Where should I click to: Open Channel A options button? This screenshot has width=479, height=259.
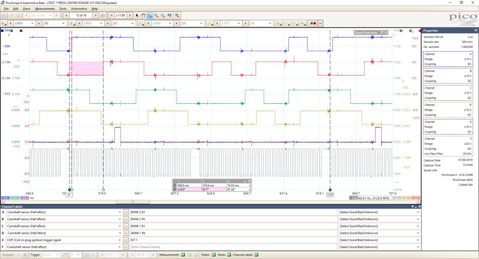tap(4, 23)
